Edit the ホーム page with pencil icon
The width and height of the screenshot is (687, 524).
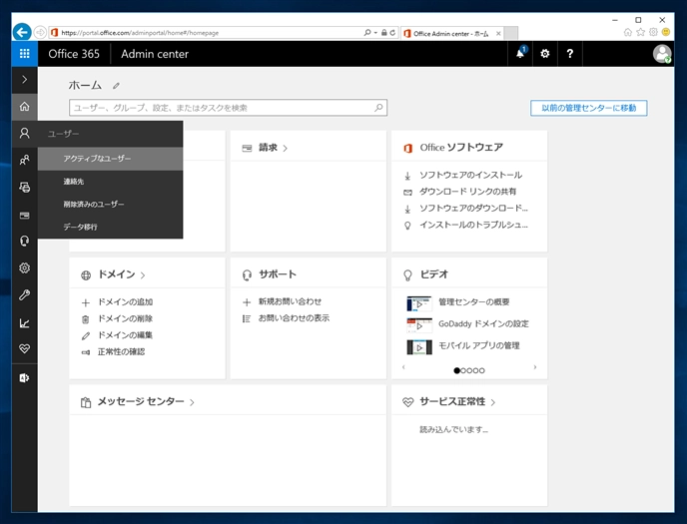[x=116, y=86]
